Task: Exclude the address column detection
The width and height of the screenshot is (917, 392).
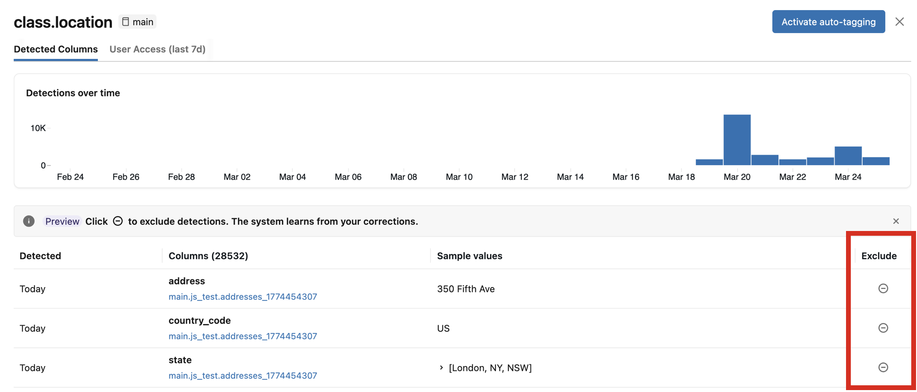Action: (x=882, y=288)
